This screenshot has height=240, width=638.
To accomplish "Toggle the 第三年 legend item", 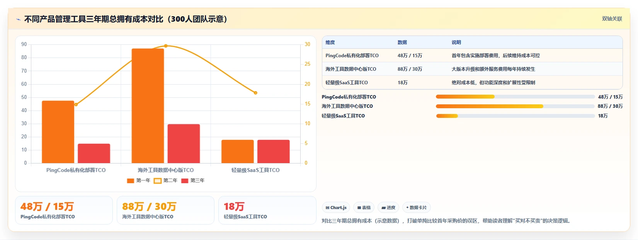I will 192,180.
